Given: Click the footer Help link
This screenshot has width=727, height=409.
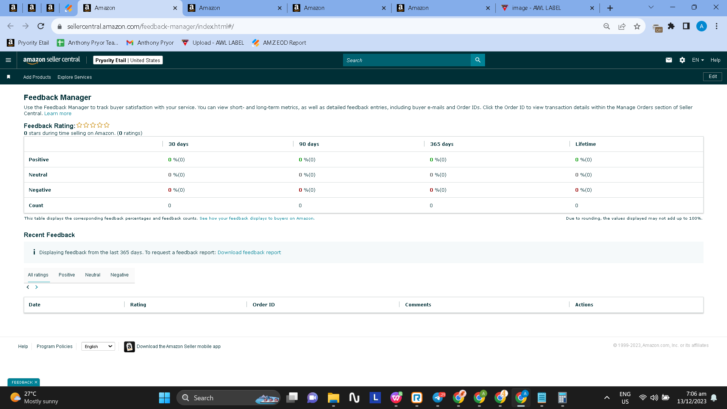Looking at the screenshot, I should coord(23,347).
